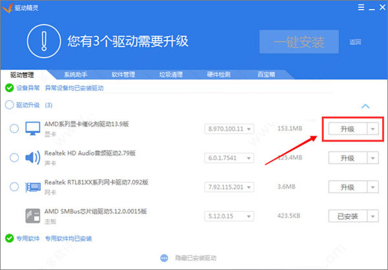
Task: Open dropdown arrow beside 已安装 for AMD SMBus
Action: coord(372,216)
